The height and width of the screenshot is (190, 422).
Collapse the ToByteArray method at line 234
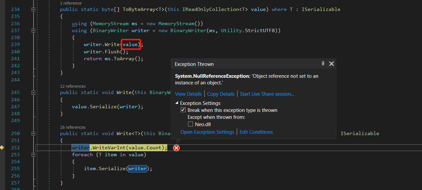pos(33,9)
